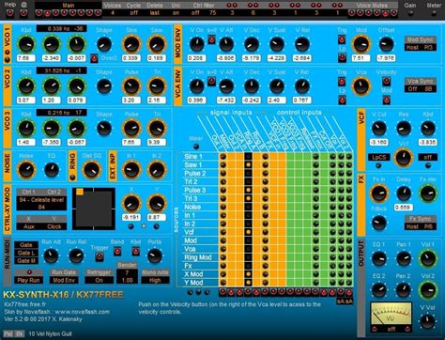Click the @ LED button beside Help

tap(23, 13)
